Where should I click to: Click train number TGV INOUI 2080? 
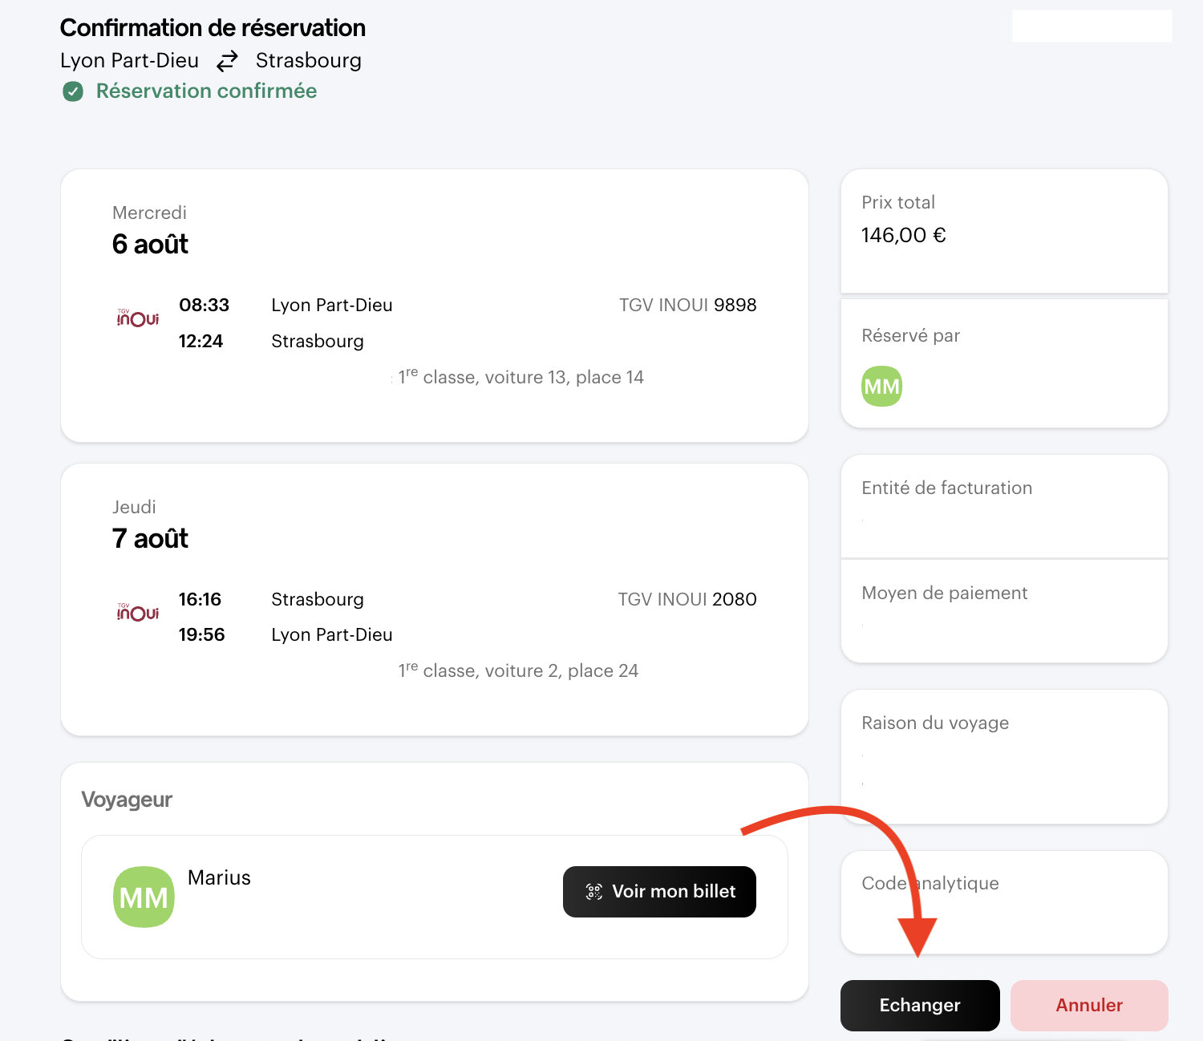coord(687,599)
